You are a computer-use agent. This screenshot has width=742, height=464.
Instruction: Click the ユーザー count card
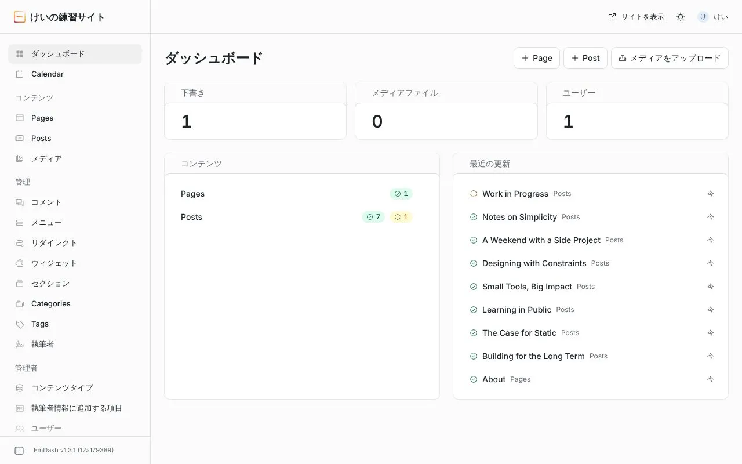click(x=637, y=111)
